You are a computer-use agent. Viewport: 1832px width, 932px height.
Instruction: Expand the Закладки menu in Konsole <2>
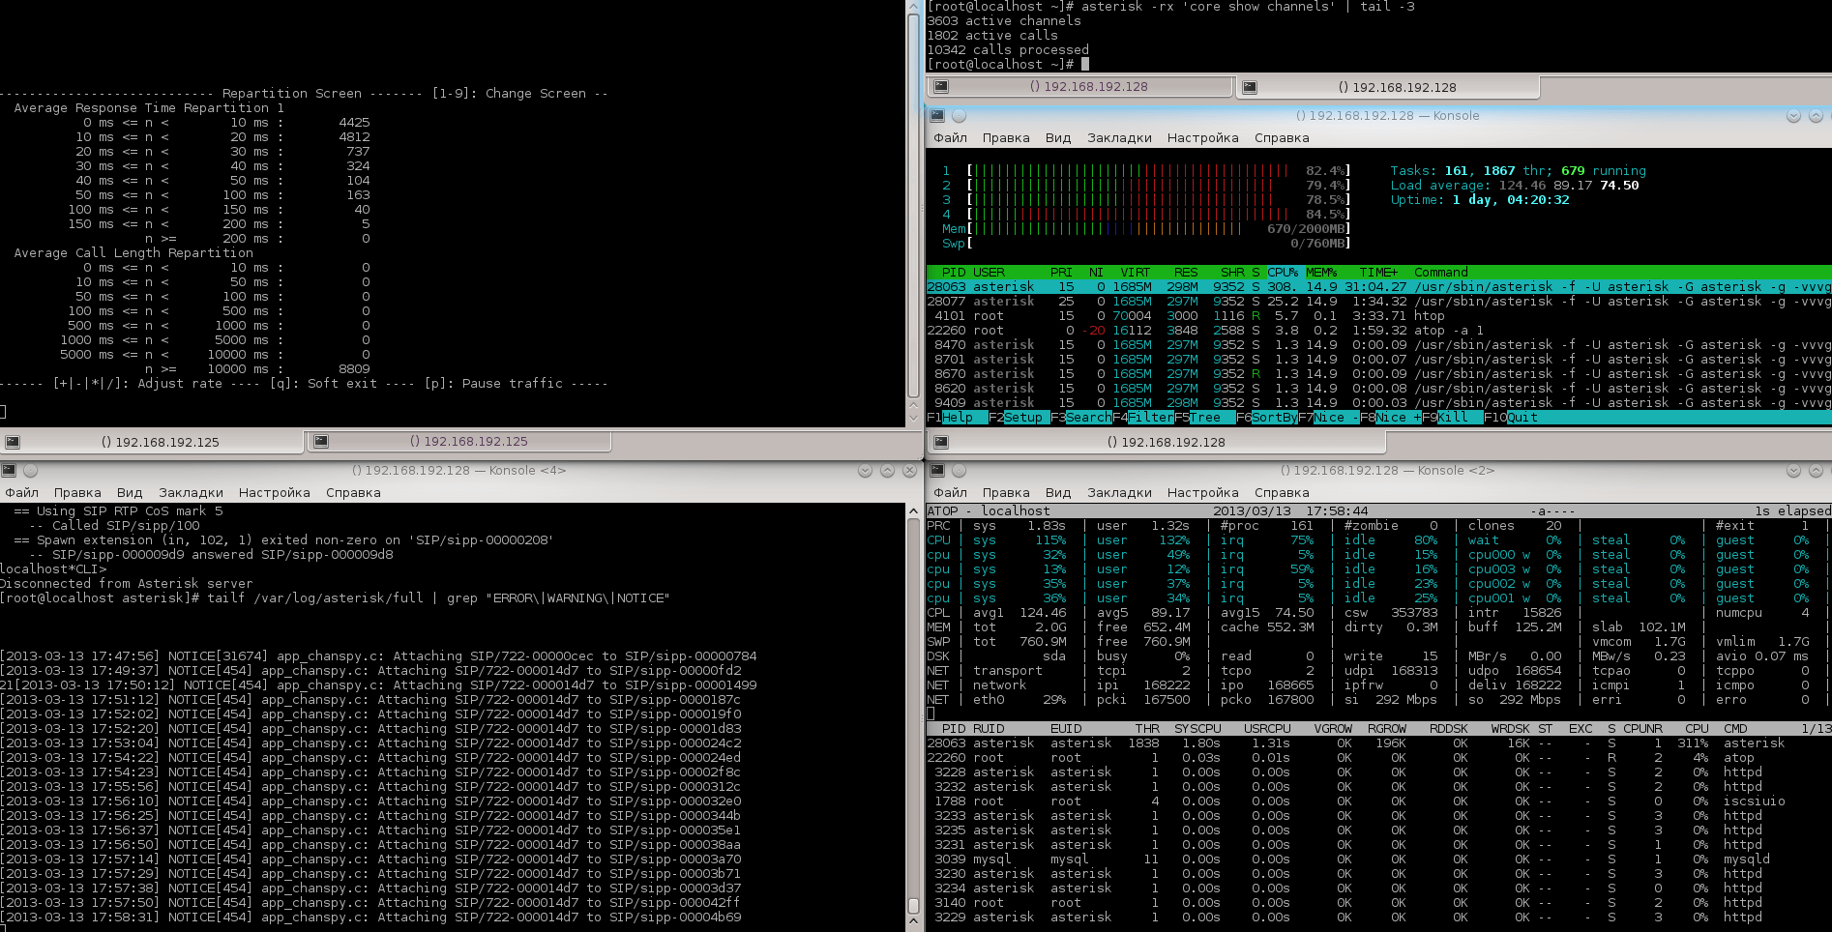tap(1119, 493)
